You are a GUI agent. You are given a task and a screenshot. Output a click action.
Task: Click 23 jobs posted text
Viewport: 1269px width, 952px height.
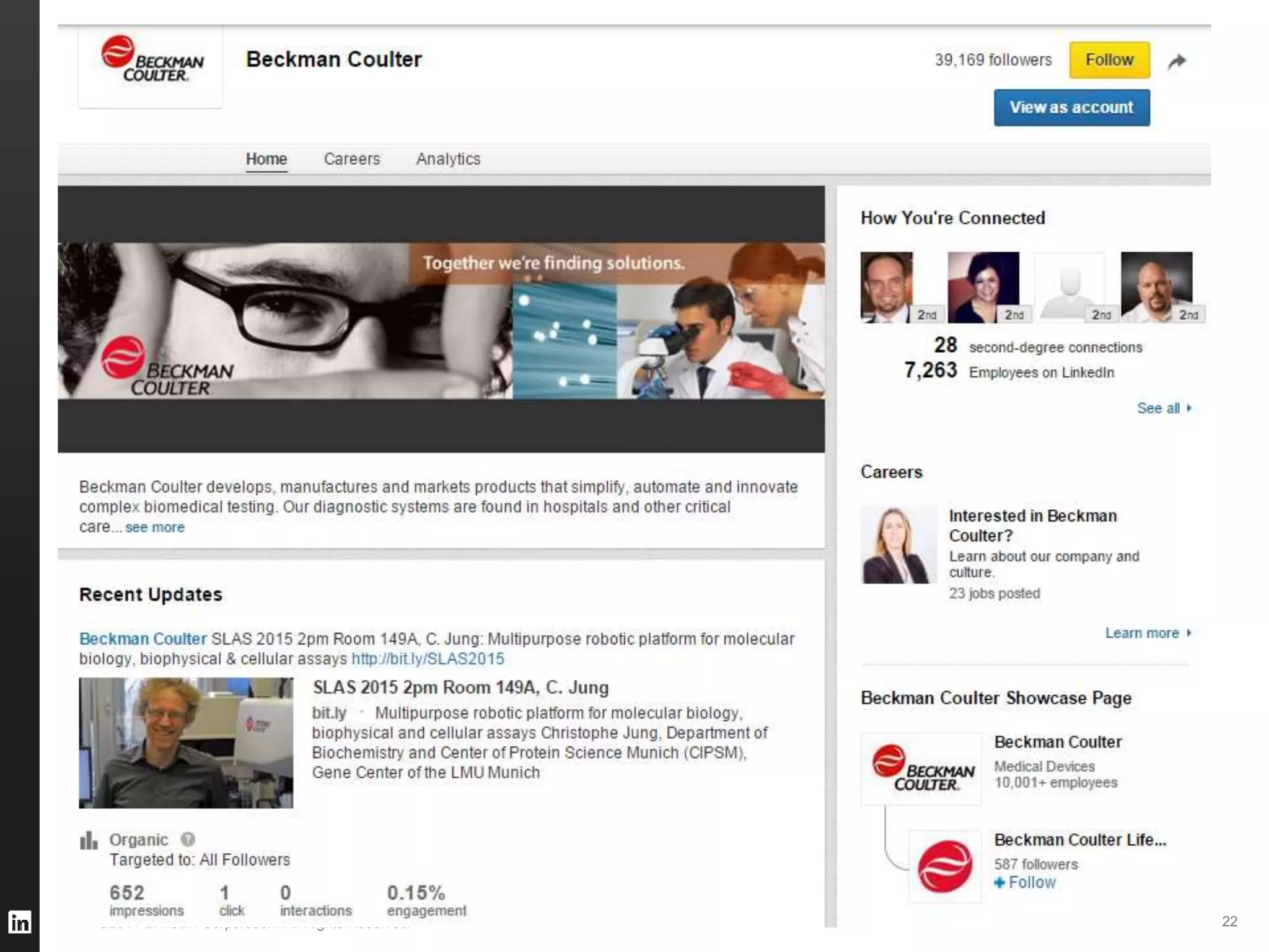[x=995, y=593]
